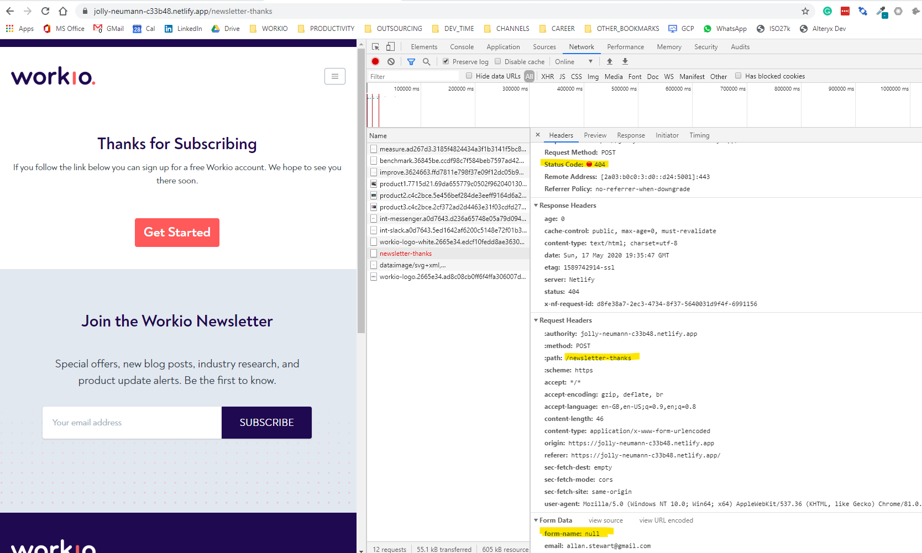The height and width of the screenshot is (553, 922).
Task: Go to the browser home page
Action: (63, 11)
